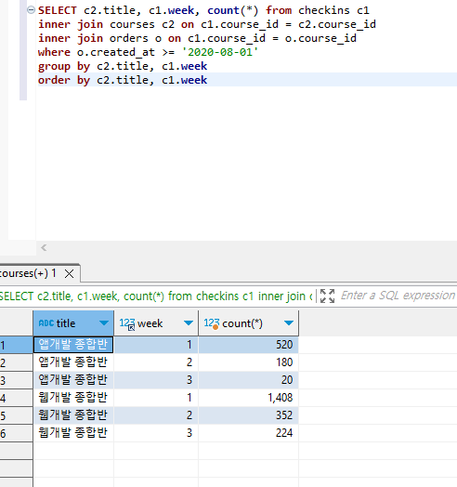
Task: Select row number 5 header
Action: (x=16, y=415)
